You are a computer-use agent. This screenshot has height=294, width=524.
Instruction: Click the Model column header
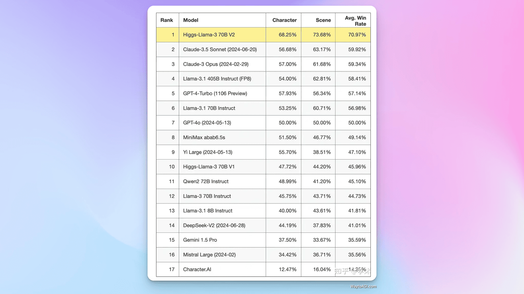pos(191,20)
